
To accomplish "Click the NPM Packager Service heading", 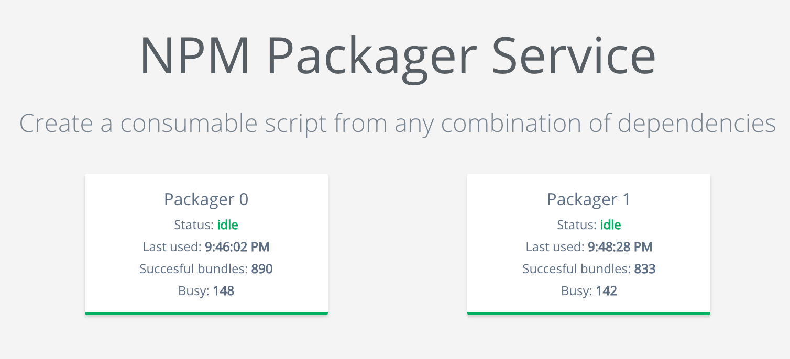I will click(x=397, y=57).
